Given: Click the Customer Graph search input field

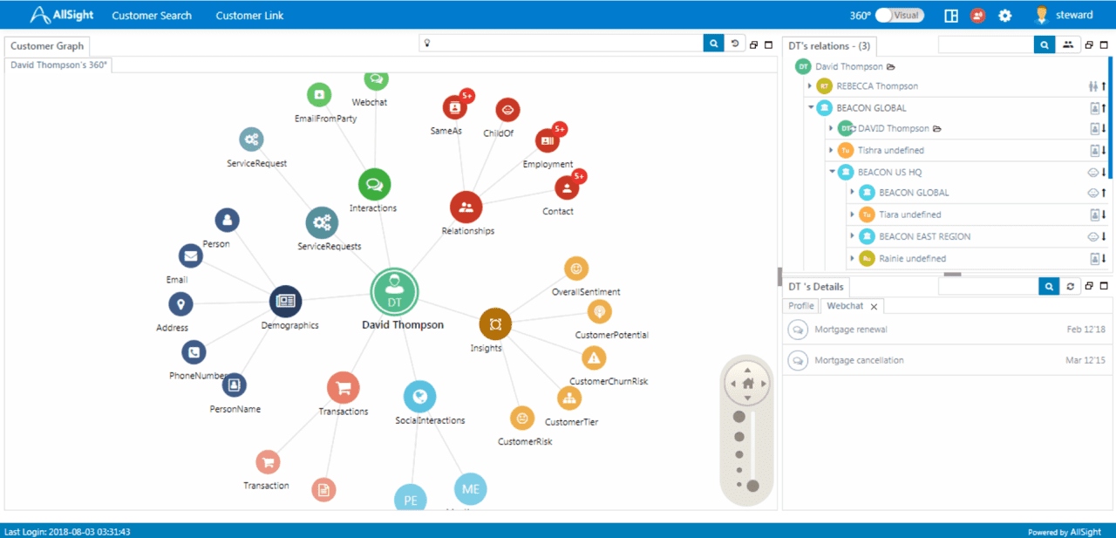Looking at the screenshot, I should (x=567, y=44).
